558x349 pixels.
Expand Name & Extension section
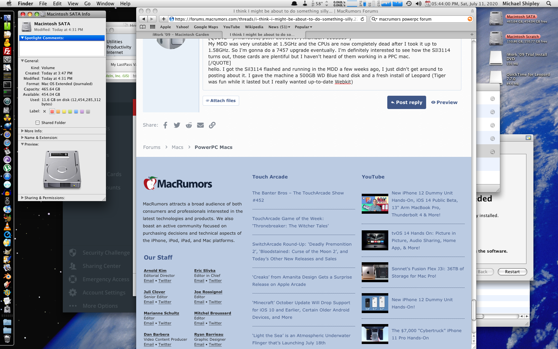click(23, 138)
